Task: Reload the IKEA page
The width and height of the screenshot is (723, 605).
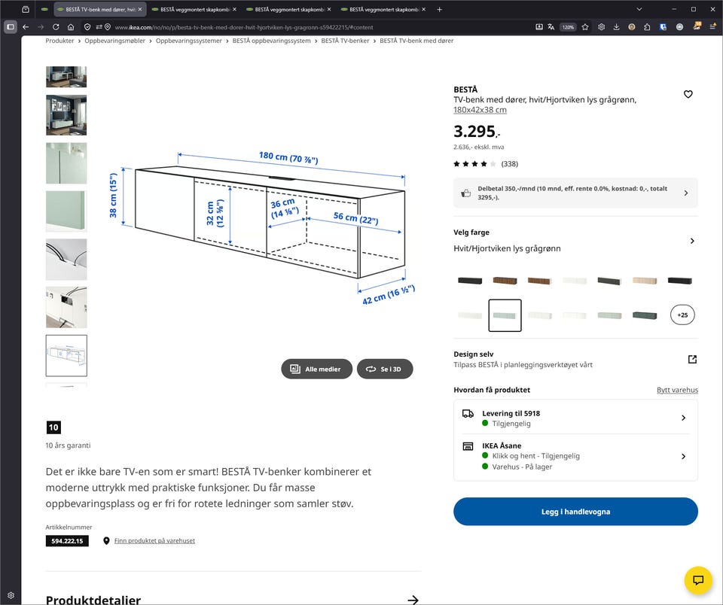Action: pos(56,27)
